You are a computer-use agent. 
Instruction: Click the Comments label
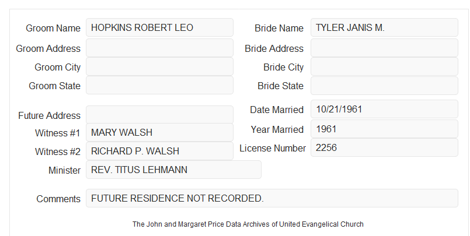58,199
